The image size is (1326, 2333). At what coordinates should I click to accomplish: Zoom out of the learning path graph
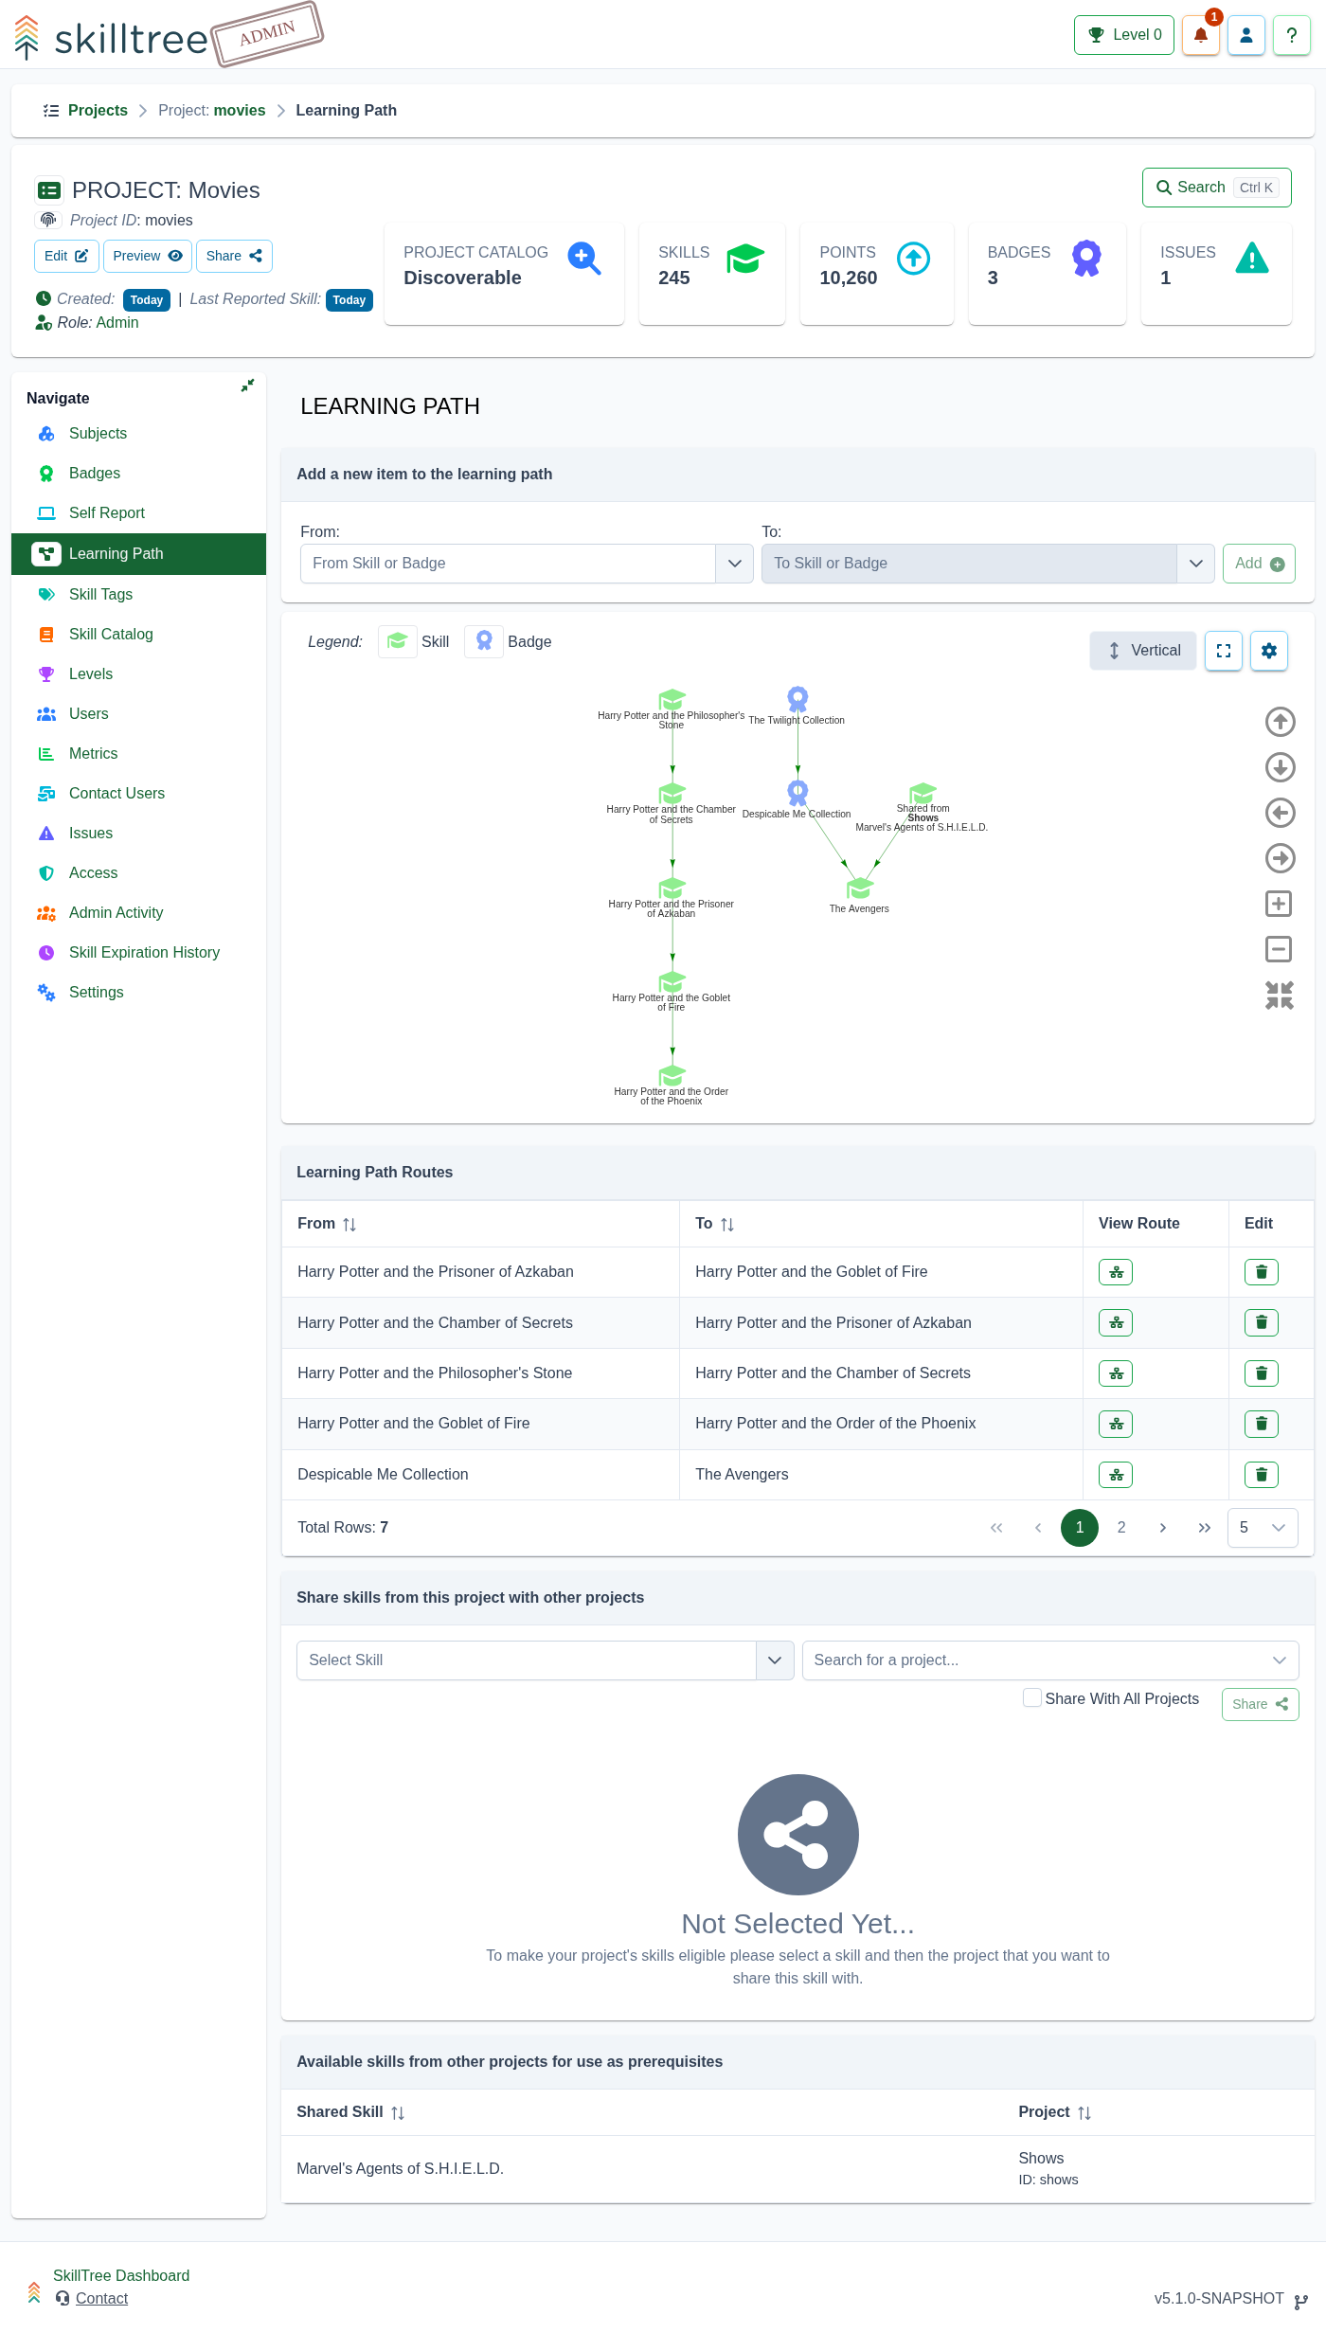[x=1280, y=949]
